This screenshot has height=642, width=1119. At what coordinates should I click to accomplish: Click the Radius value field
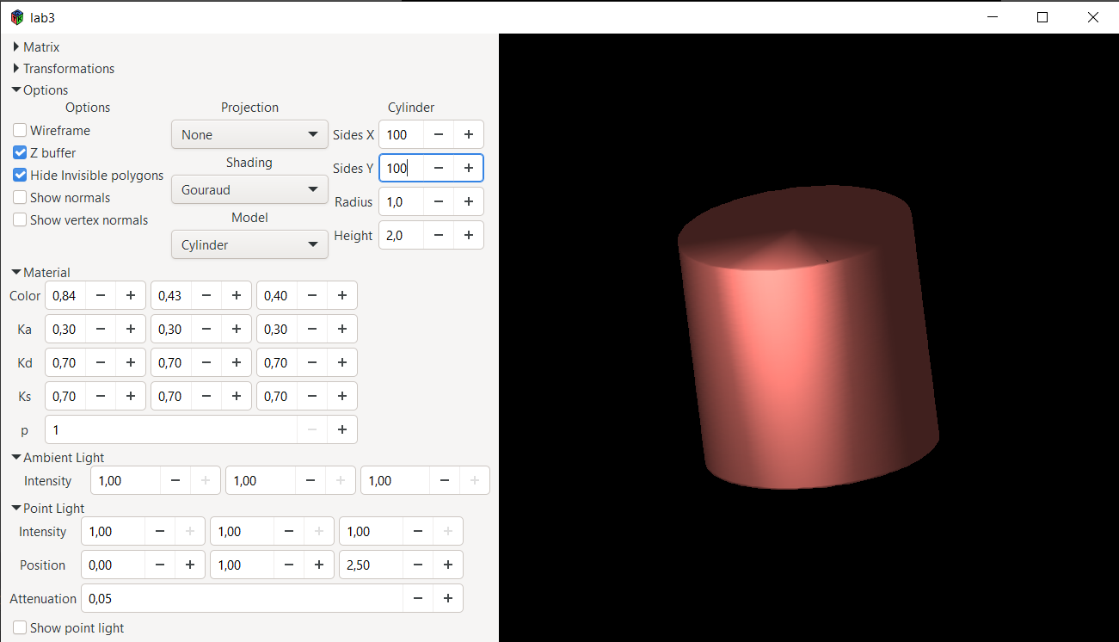coord(402,201)
